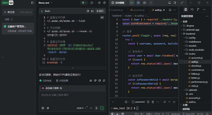Toggle right sidebar layout icon
Viewport: 212px width, 115px height.
click(x=175, y=3)
